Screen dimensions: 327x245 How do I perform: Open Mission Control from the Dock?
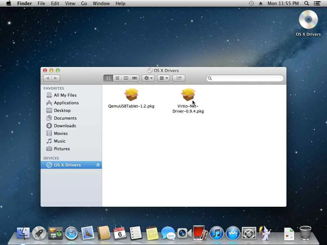point(55,233)
